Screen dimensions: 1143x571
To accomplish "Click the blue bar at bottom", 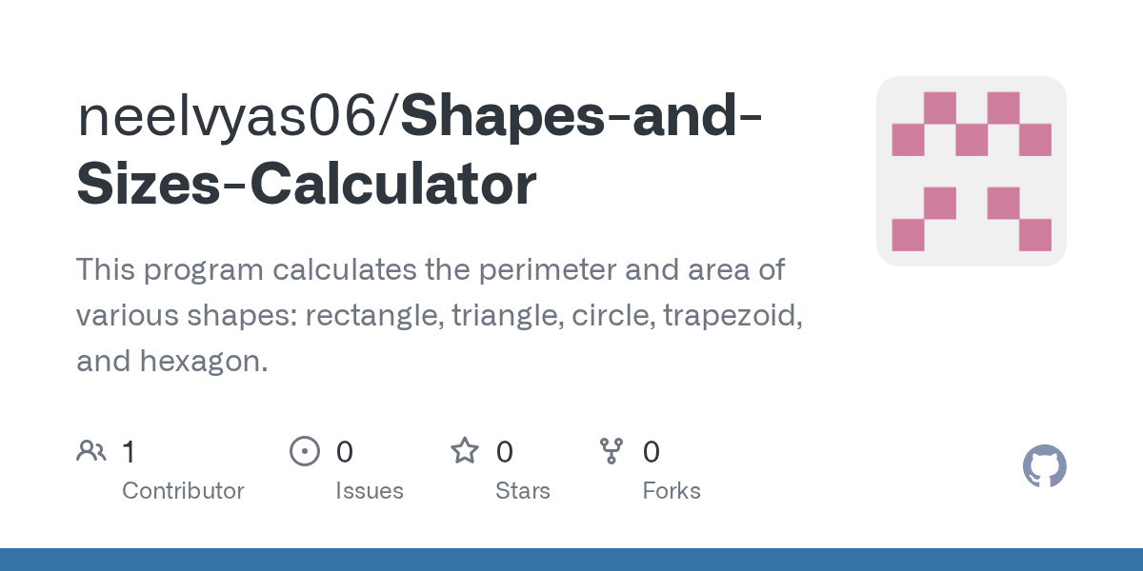I will point(571,560).
